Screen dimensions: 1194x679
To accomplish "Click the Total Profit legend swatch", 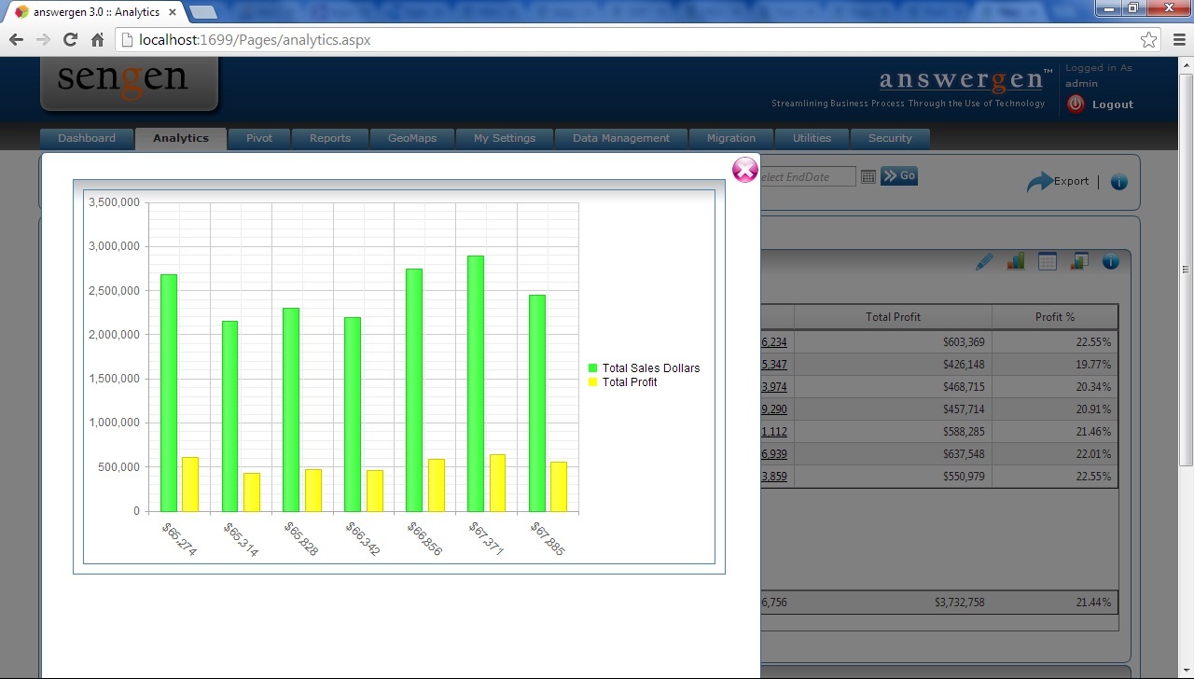I will coord(592,382).
